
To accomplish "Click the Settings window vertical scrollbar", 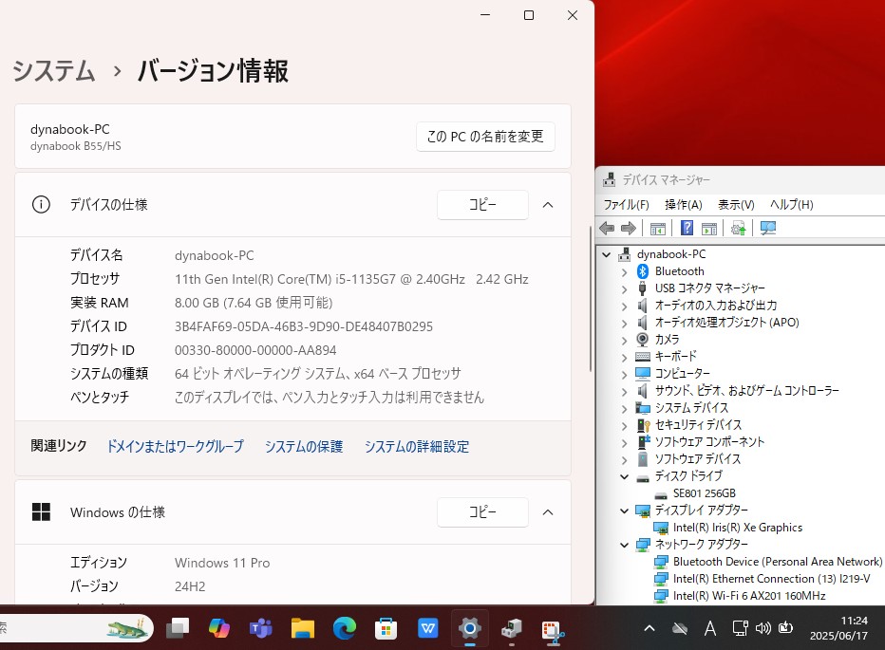I will tap(591, 298).
